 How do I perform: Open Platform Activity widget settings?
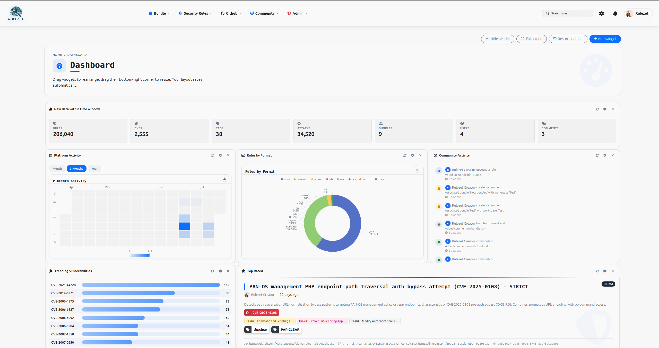coord(220,155)
